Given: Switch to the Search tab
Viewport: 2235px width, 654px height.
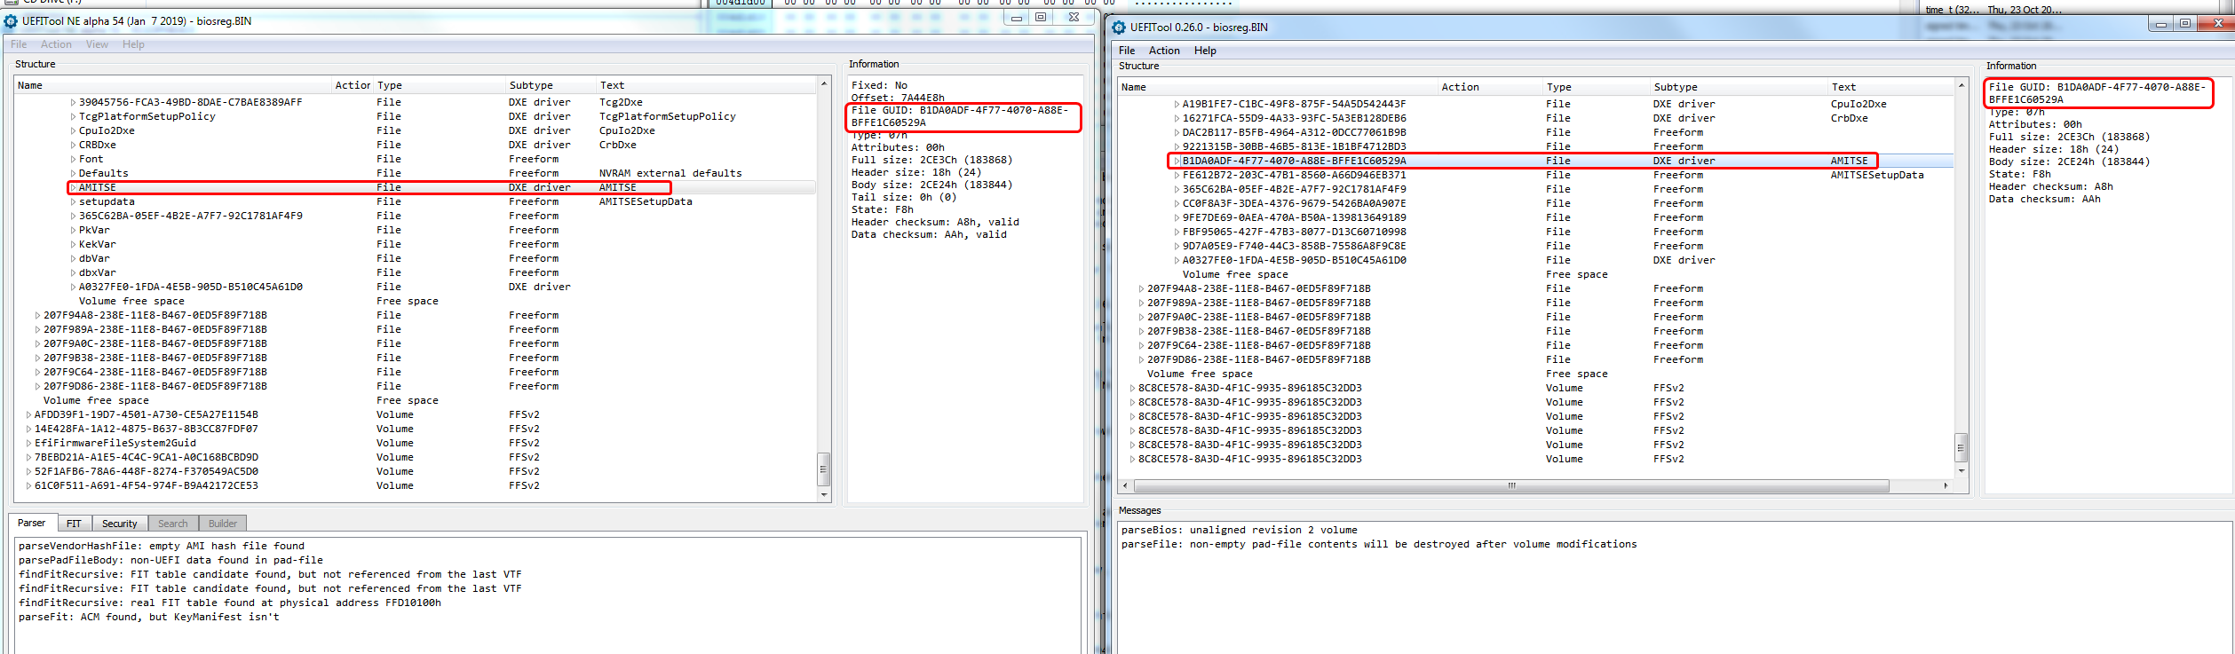Looking at the screenshot, I should tap(172, 524).
